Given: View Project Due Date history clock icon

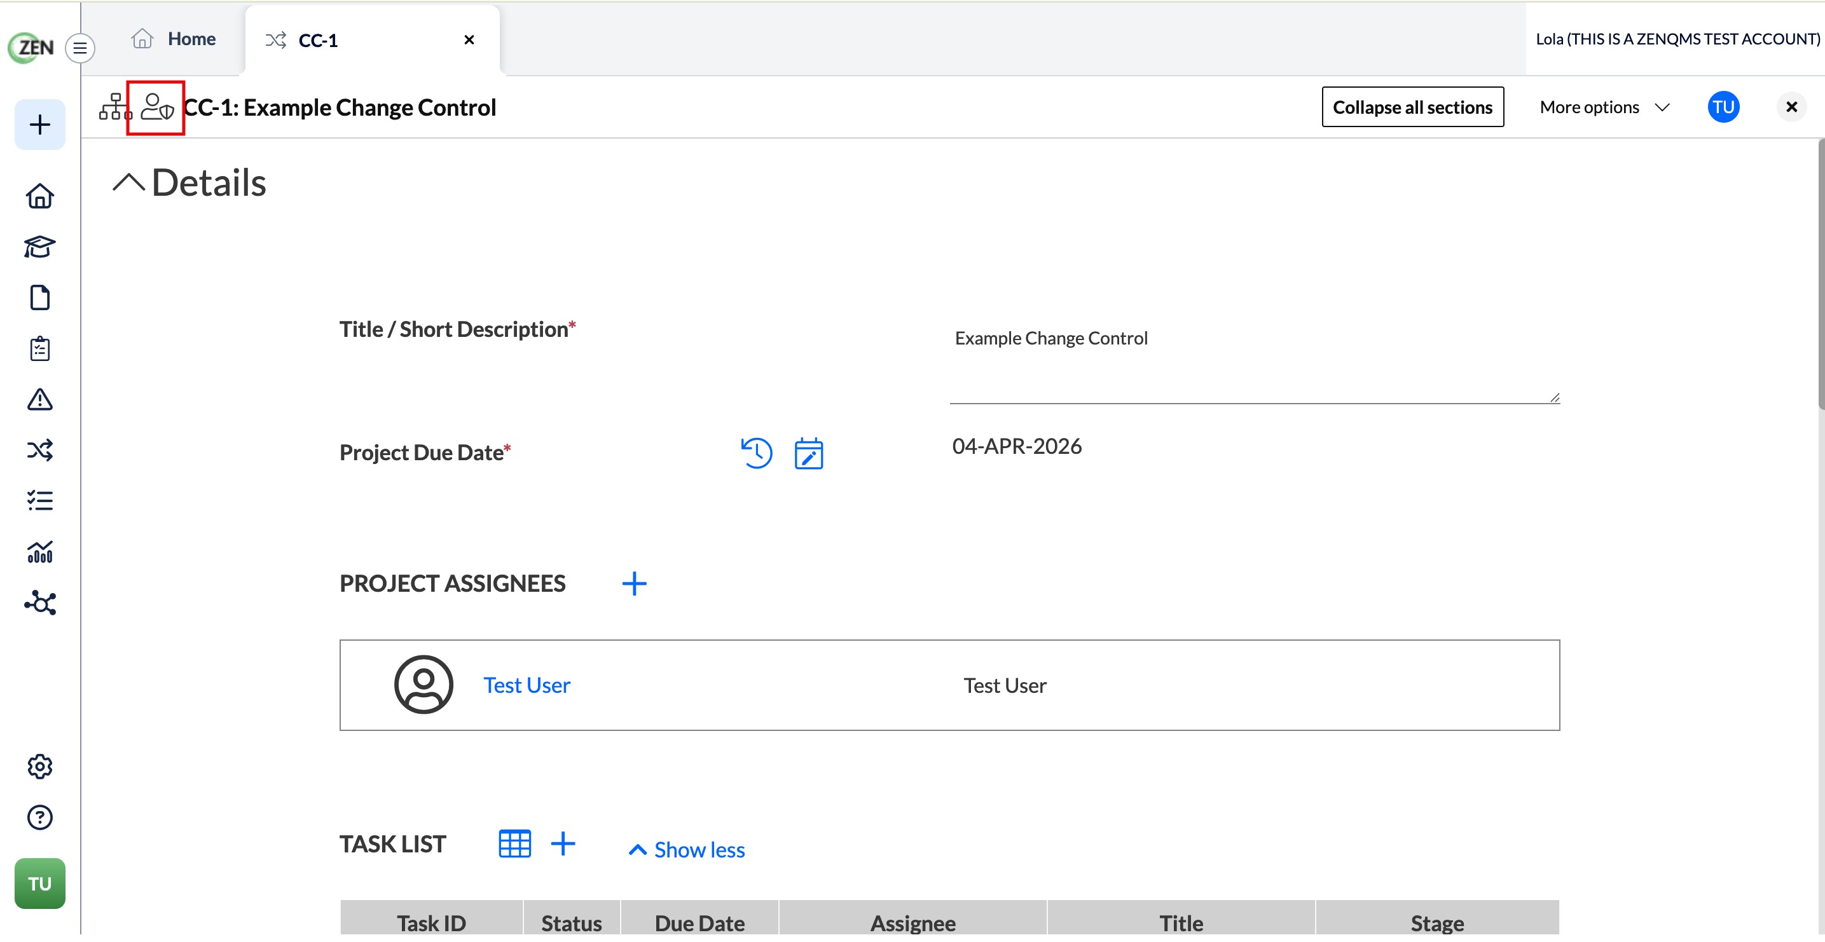Looking at the screenshot, I should point(757,454).
